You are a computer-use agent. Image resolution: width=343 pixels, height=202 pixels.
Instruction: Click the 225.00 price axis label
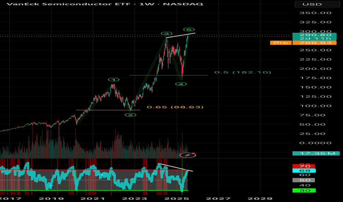(x=315, y=59)
